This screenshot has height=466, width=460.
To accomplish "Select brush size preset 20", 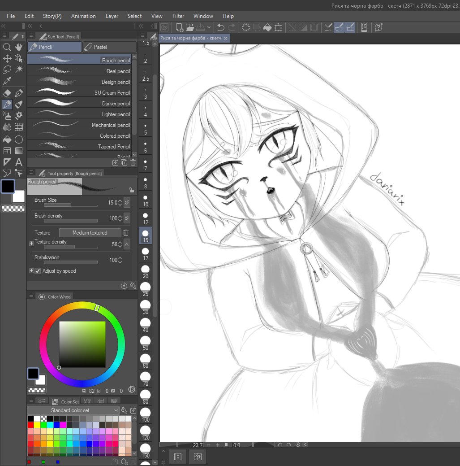I will pos(146,271).
